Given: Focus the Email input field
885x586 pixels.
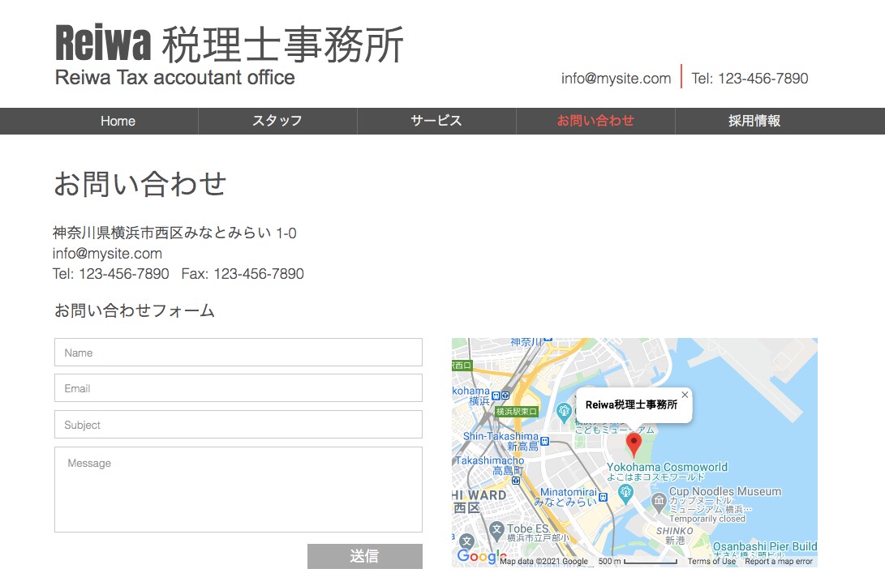Looking at the screenshot, I should pos(238,388).
